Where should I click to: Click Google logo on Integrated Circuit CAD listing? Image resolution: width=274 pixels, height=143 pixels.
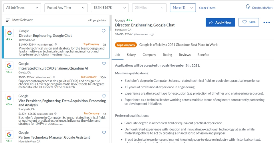(9, 66)
